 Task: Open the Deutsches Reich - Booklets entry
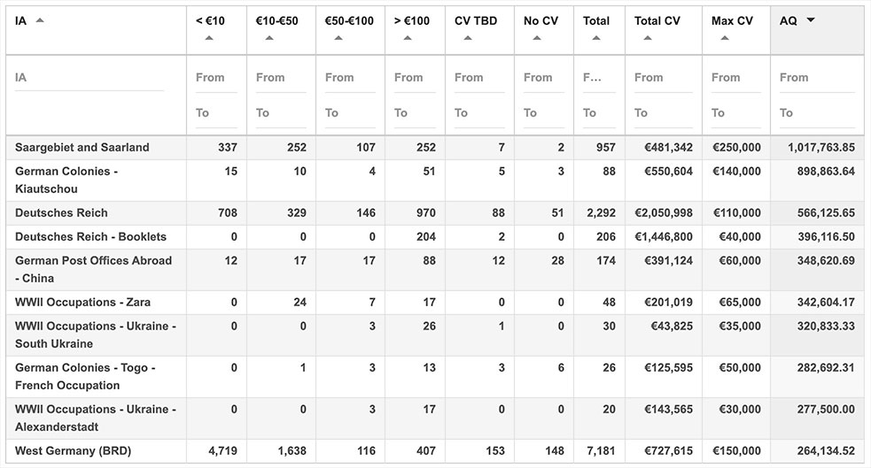pyautogui.click(x=90, y=237)
